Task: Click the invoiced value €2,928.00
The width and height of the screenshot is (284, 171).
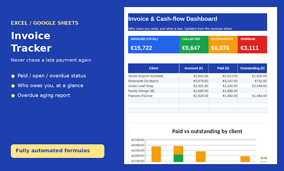Action: point(201,96)
